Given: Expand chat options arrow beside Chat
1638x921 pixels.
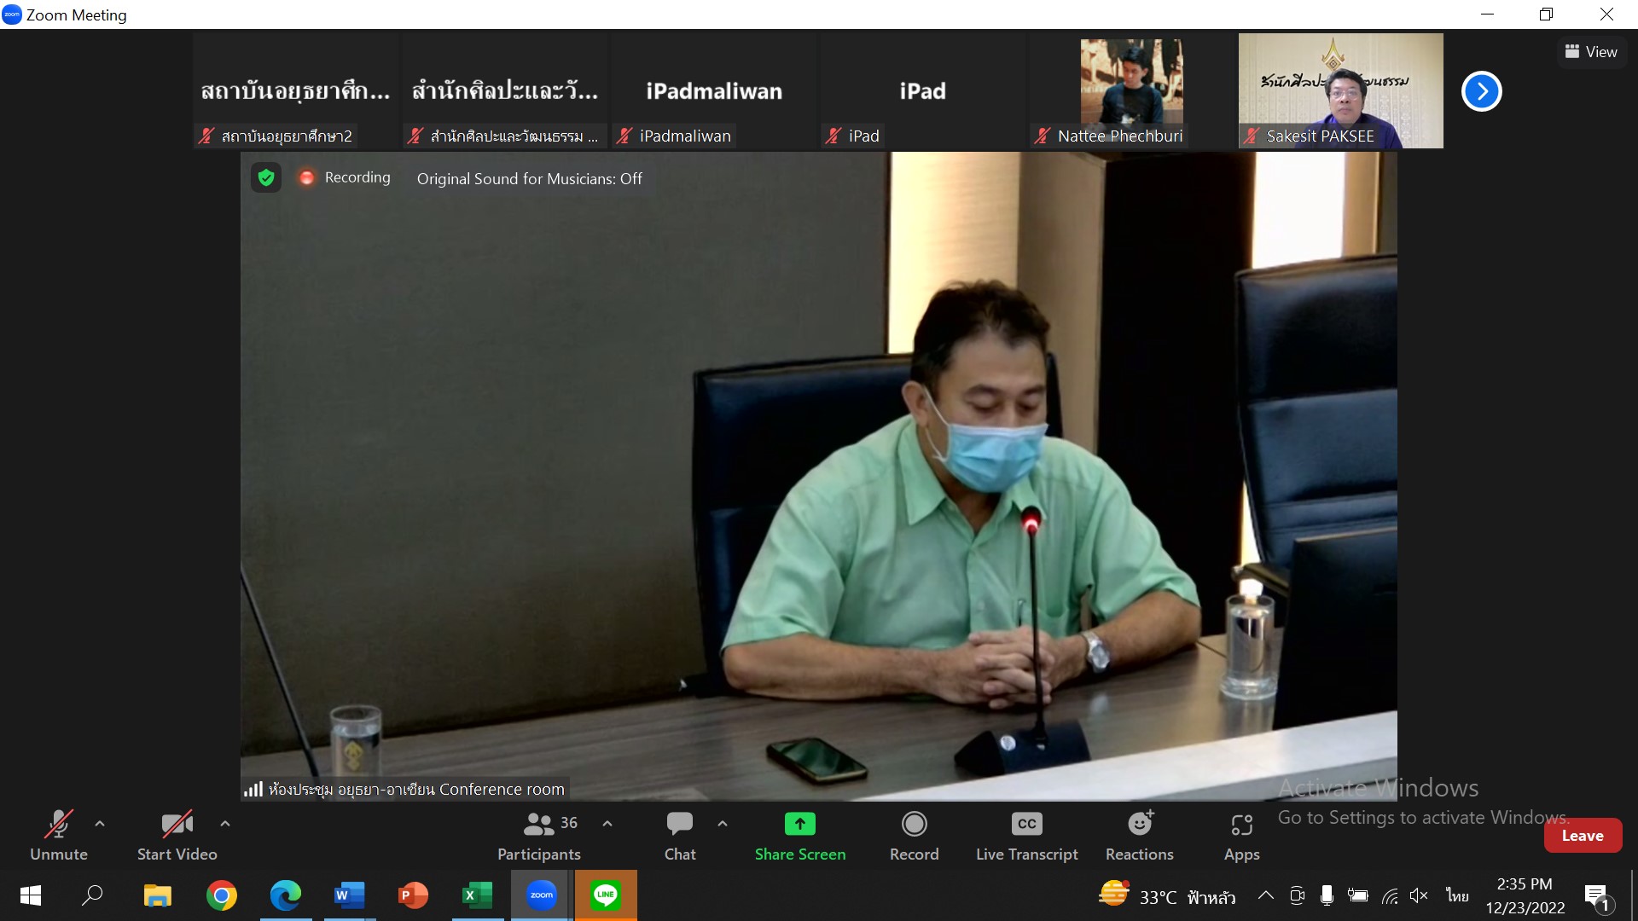Looking at the screenshot, I should pyautogui.click(x=723, y=824).
